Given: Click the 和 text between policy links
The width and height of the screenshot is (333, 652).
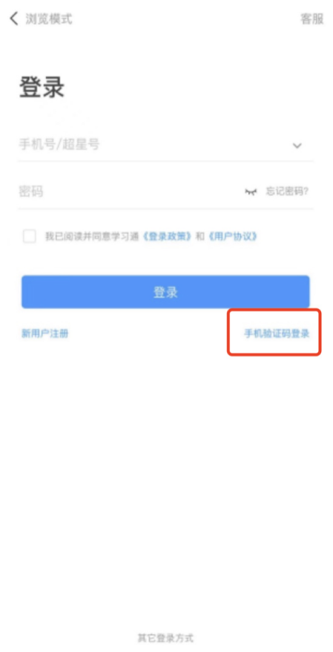Looking at the screenshot, I should [200, 237].
